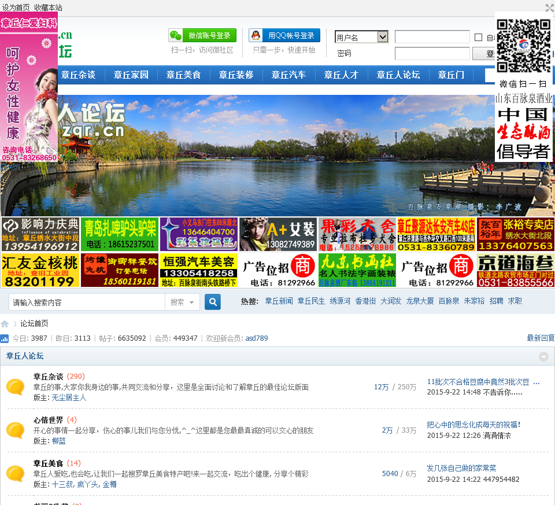Open the 搜索 type dropdown

pos(182,302)
